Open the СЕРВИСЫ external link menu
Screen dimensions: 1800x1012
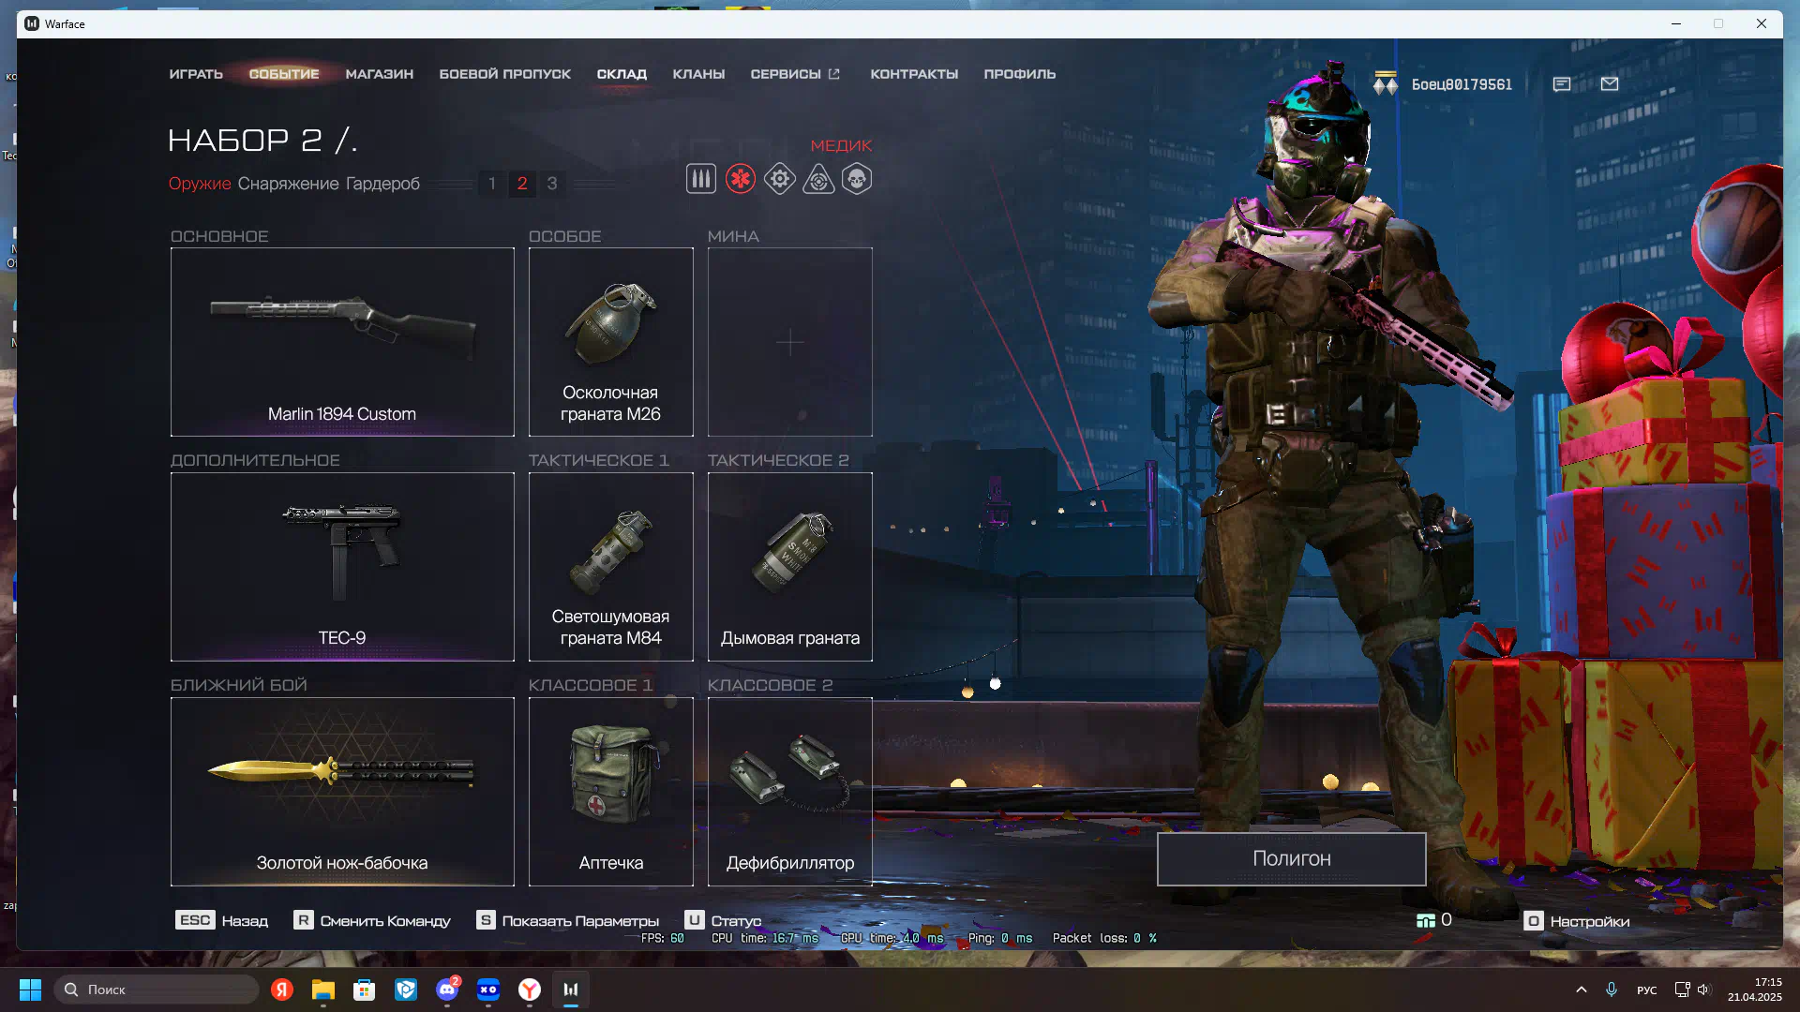click(795, 74)
